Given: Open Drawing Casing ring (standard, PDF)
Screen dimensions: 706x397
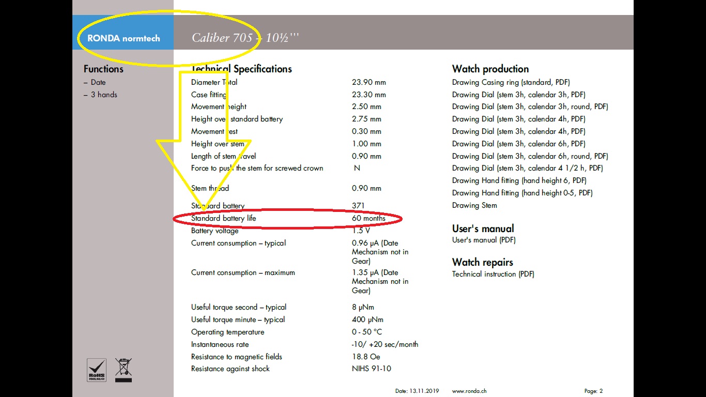Looking at the screenshot, I should 511,82.
